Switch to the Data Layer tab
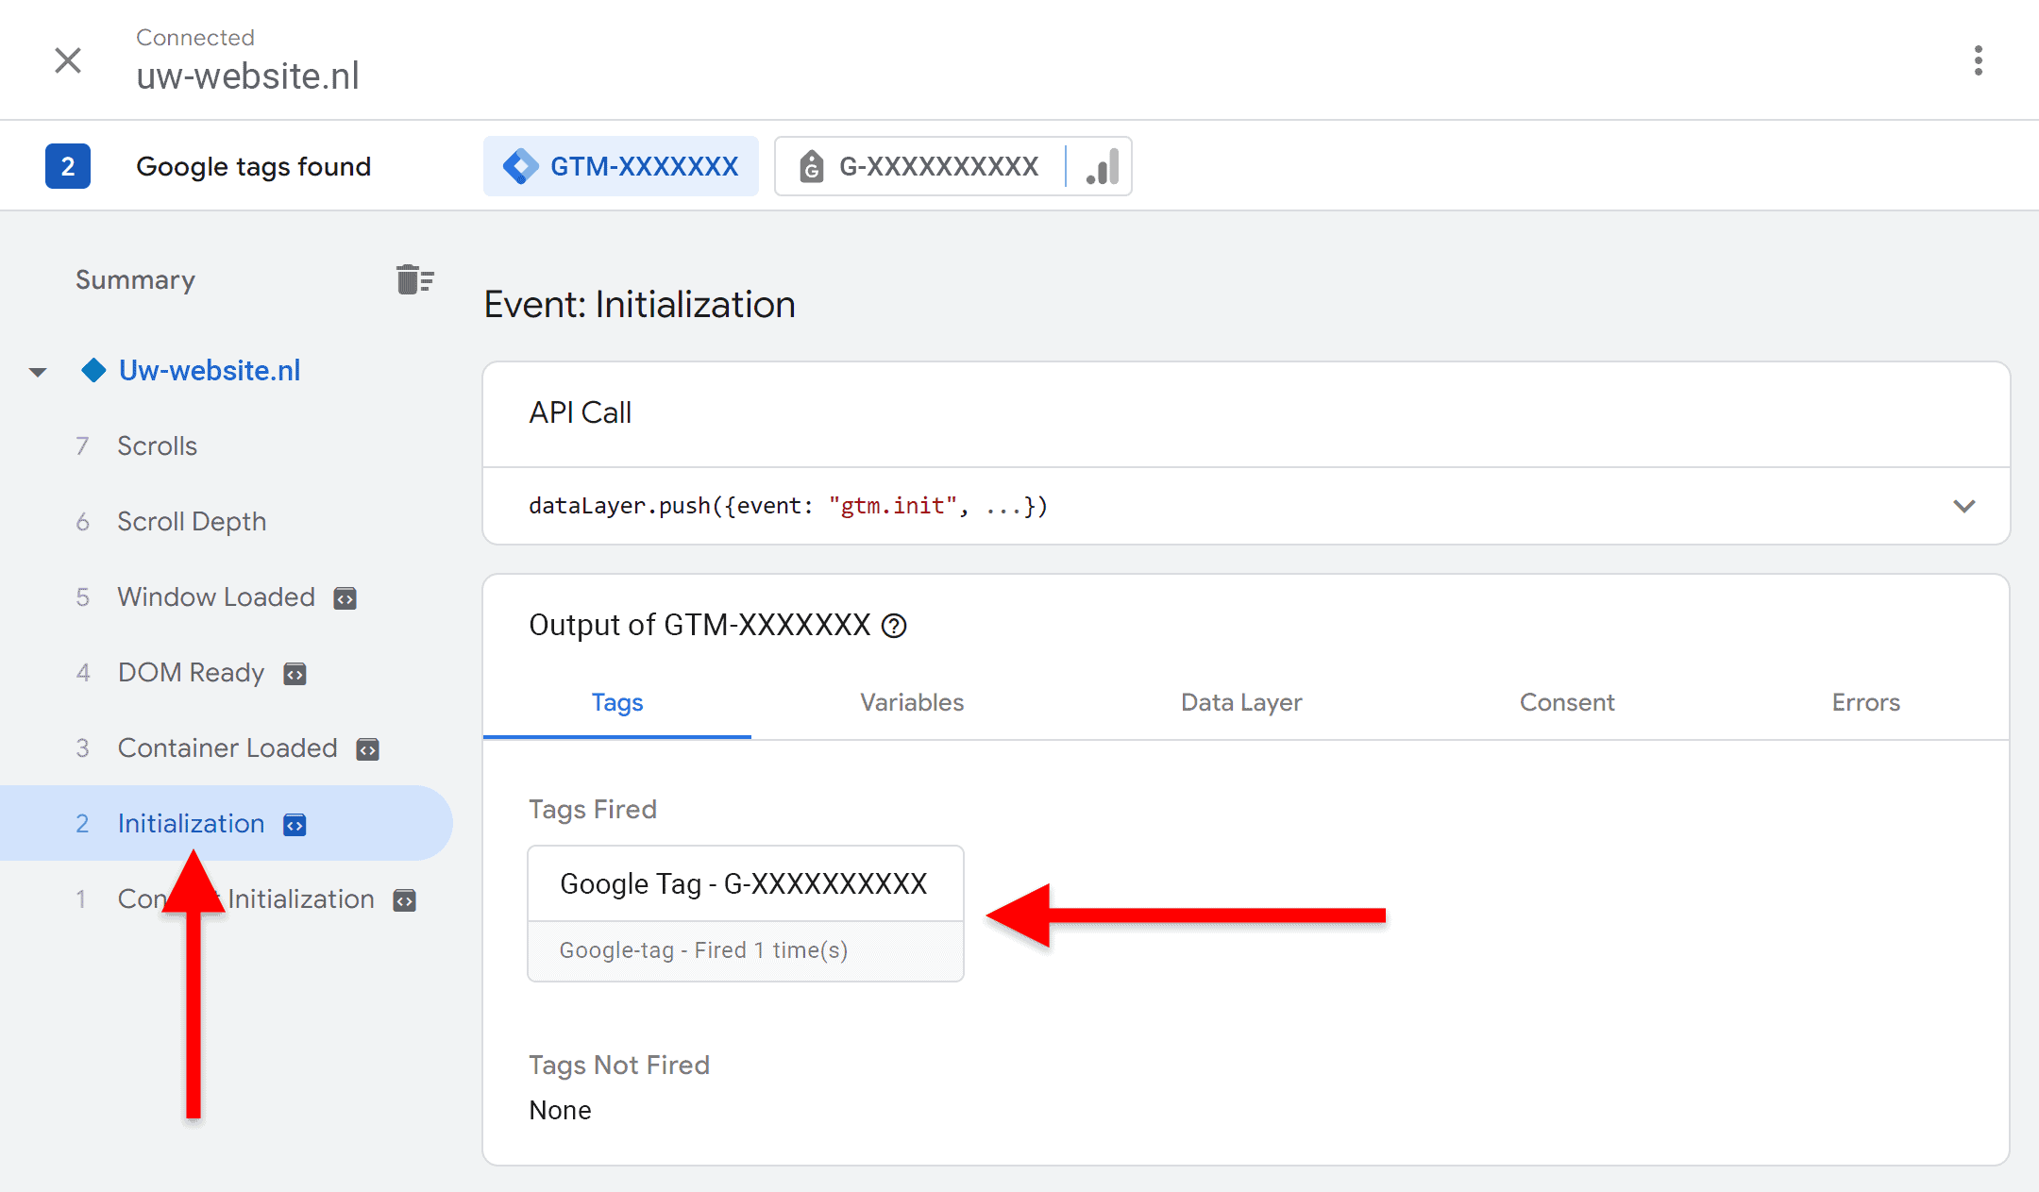 pyautogui.click(x=1241, y=702)
